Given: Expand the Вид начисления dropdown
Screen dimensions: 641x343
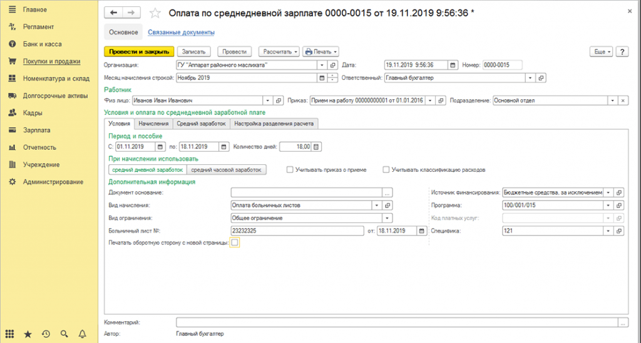Looking at the screenshot, I should click(x=376, y=205).
